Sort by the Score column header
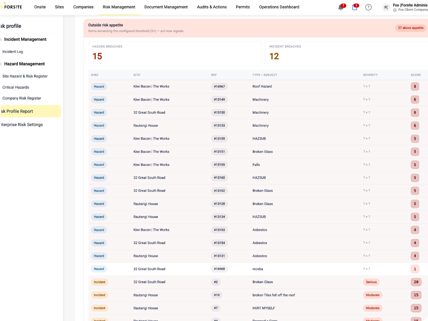The image size is (428, 321). point(416,75)
